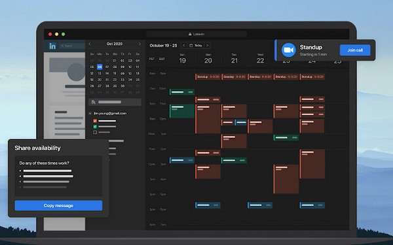Viewport: 393px width, 245px height.
Task: Click the LinkedIn search field
Action: pyautogui.click(x=72, y=46)
